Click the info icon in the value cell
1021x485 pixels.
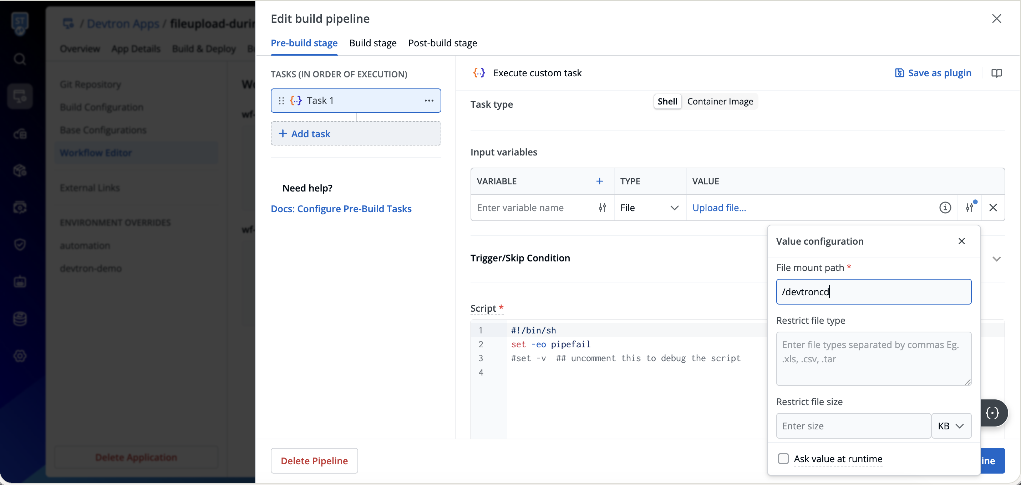click(945, 208)
